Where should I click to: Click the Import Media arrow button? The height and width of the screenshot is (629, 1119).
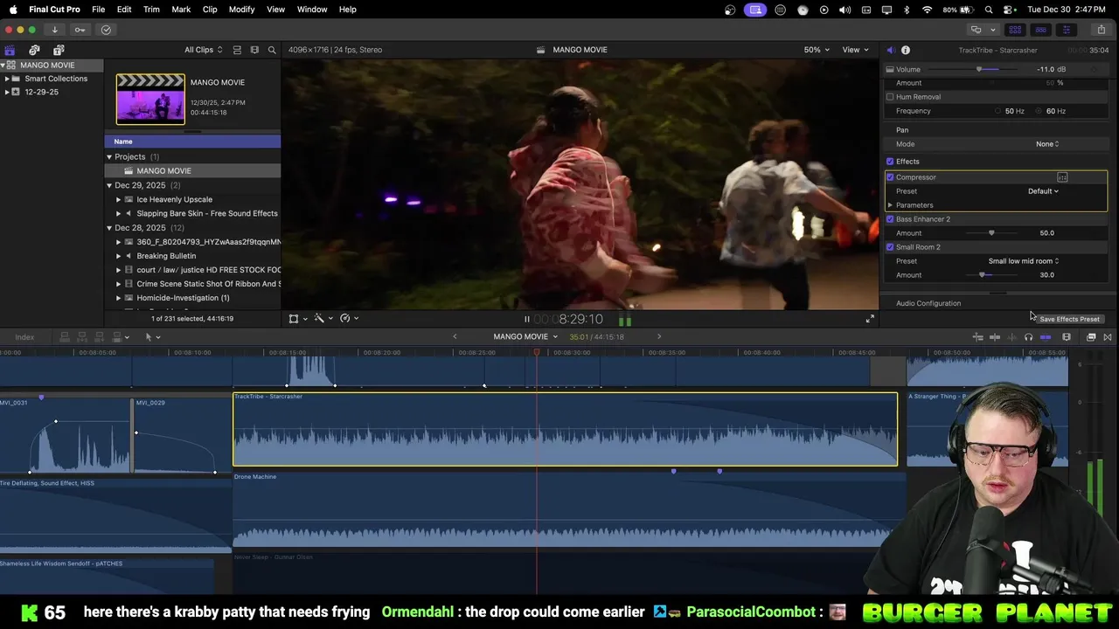(54, 30)
